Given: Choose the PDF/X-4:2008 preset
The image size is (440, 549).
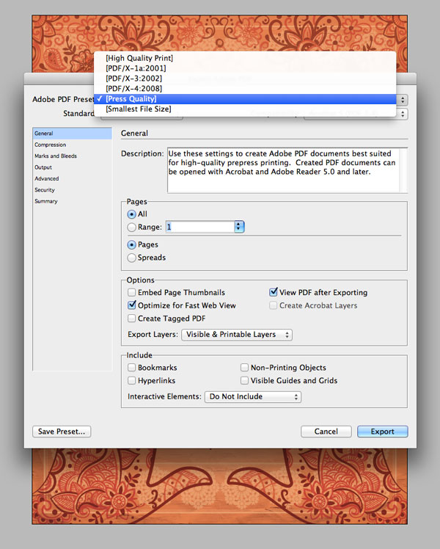Looking at the screenshot, I should click(245, 89).
